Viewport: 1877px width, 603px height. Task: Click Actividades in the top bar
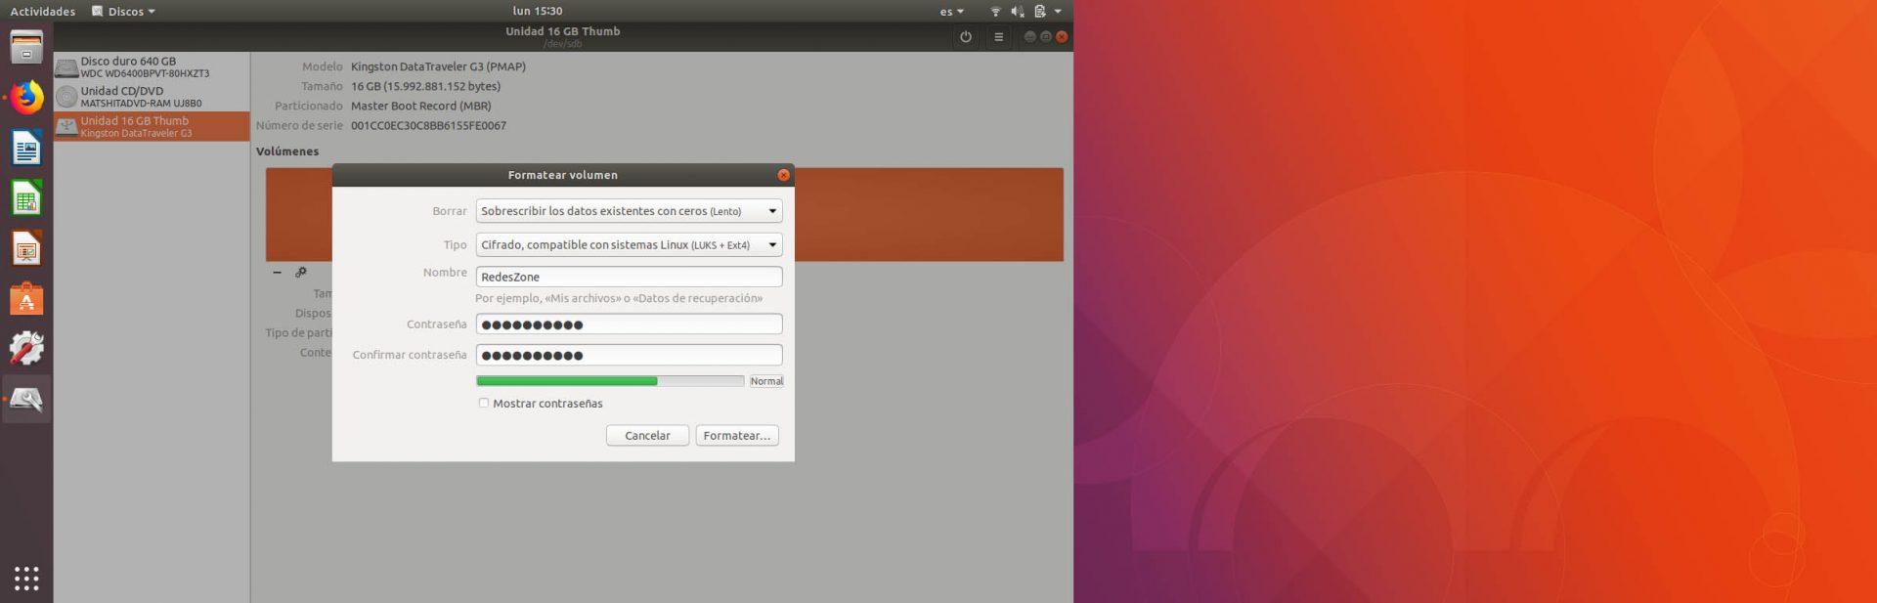[42, 12]
